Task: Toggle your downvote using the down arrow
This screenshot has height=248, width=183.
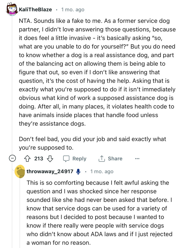Action: pyautogui.click(x=50, y=159)
